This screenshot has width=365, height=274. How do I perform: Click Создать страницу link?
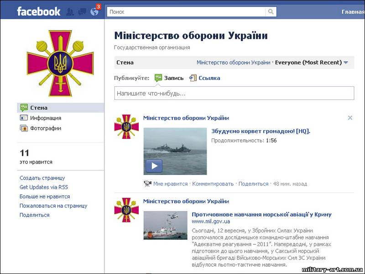[42, 178]
